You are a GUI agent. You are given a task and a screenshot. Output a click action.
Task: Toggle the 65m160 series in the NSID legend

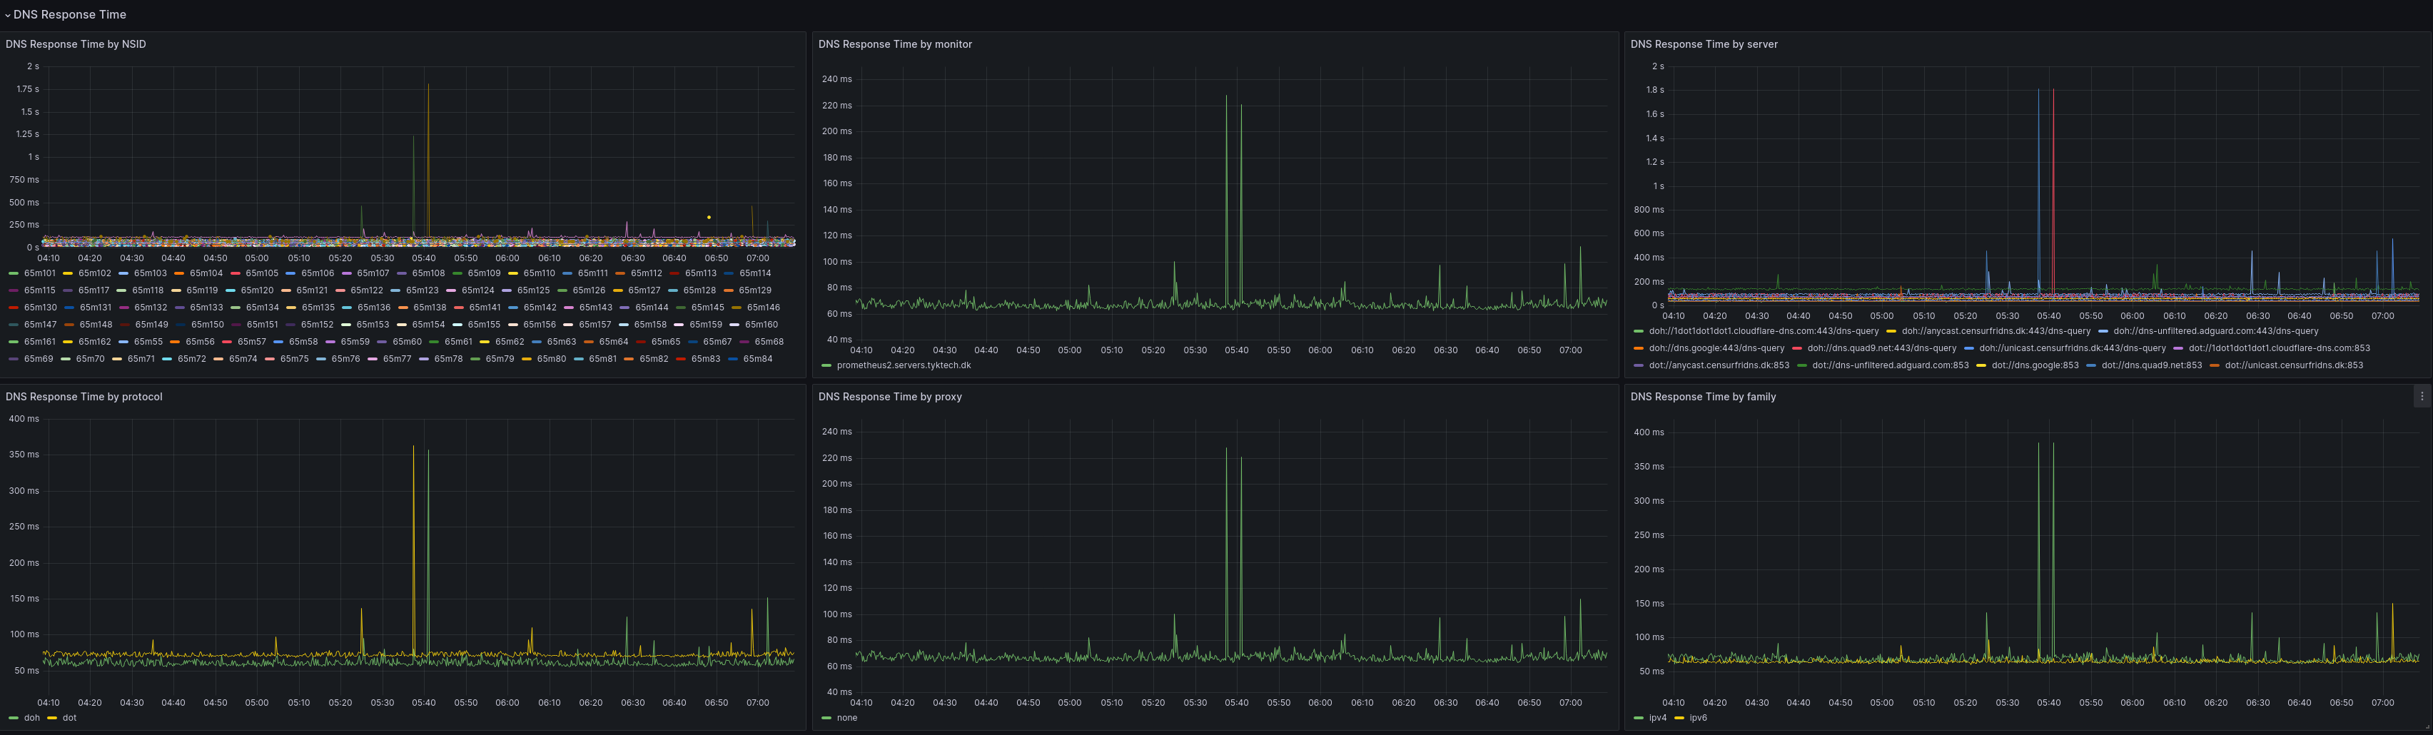tap(762, 325)
